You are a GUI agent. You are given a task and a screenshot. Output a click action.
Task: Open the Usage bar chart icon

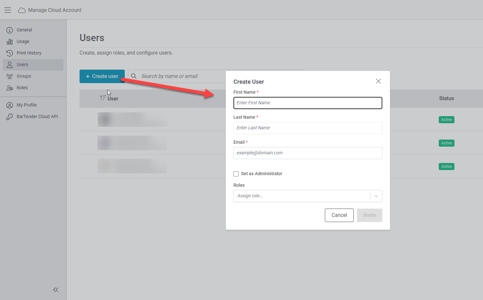10,42
